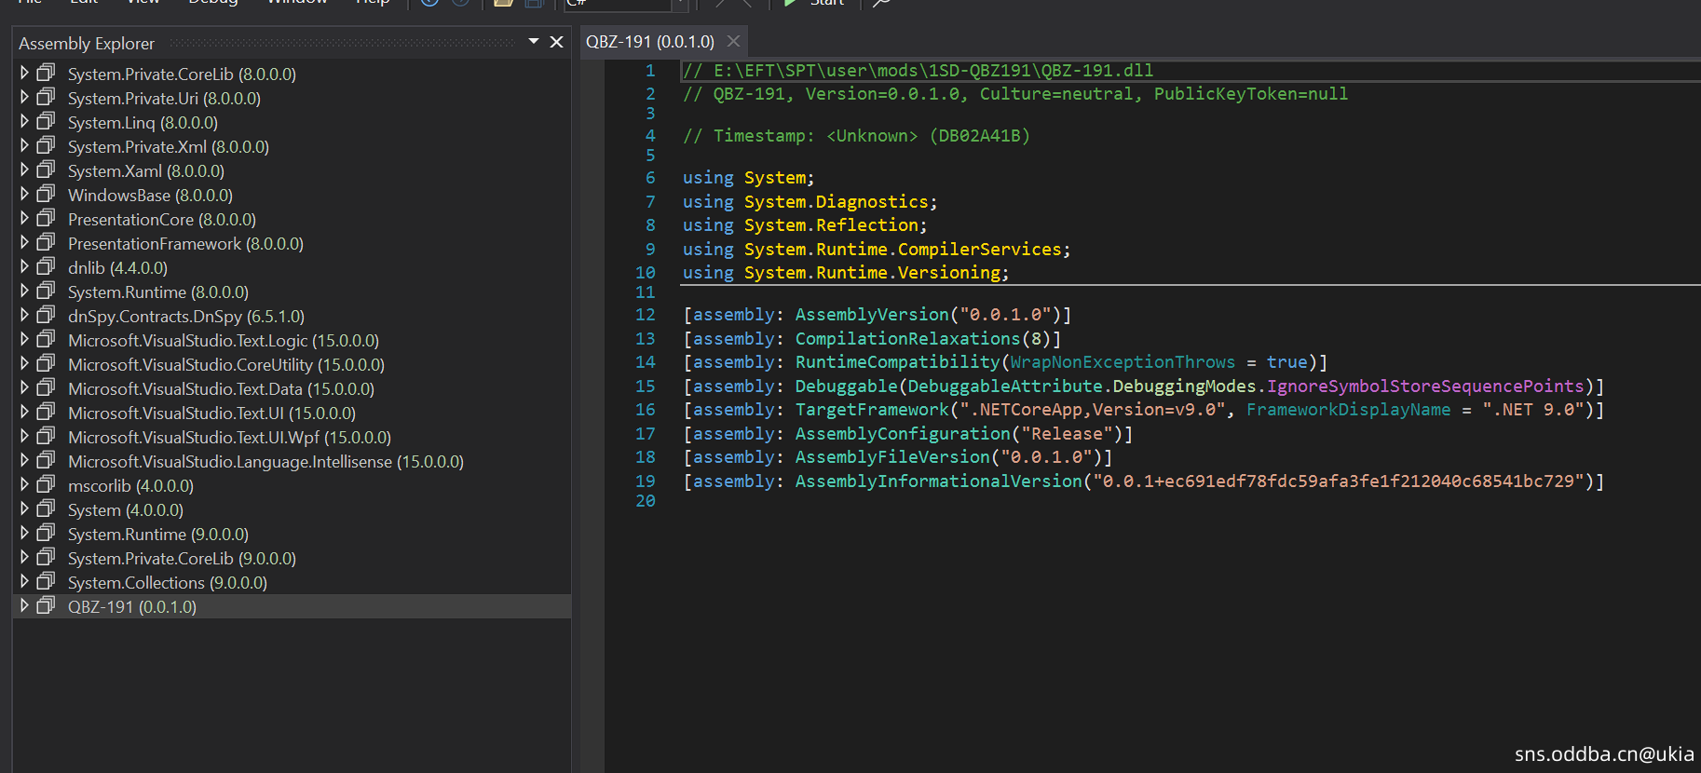This screenshot has width=1701, height=773.
Task: Click the QBZ-191 assembly icon in tree
Action: [46, 606]
